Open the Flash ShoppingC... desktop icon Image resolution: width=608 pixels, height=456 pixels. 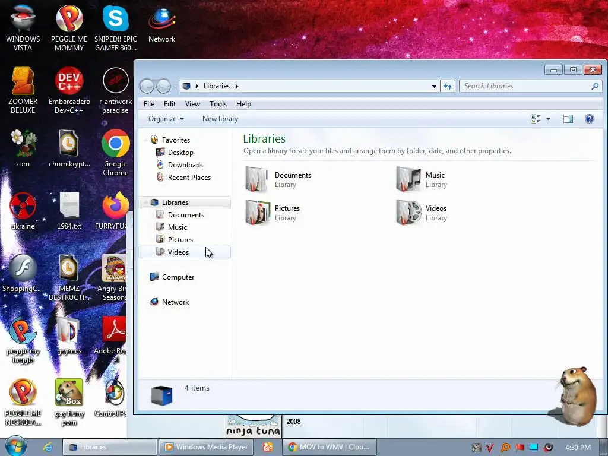pyautogui.click(x=23, y=273)
